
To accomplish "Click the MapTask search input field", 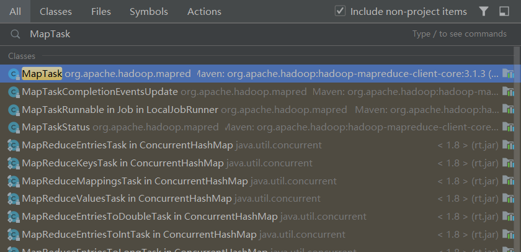I will click(x=217, y=34).
